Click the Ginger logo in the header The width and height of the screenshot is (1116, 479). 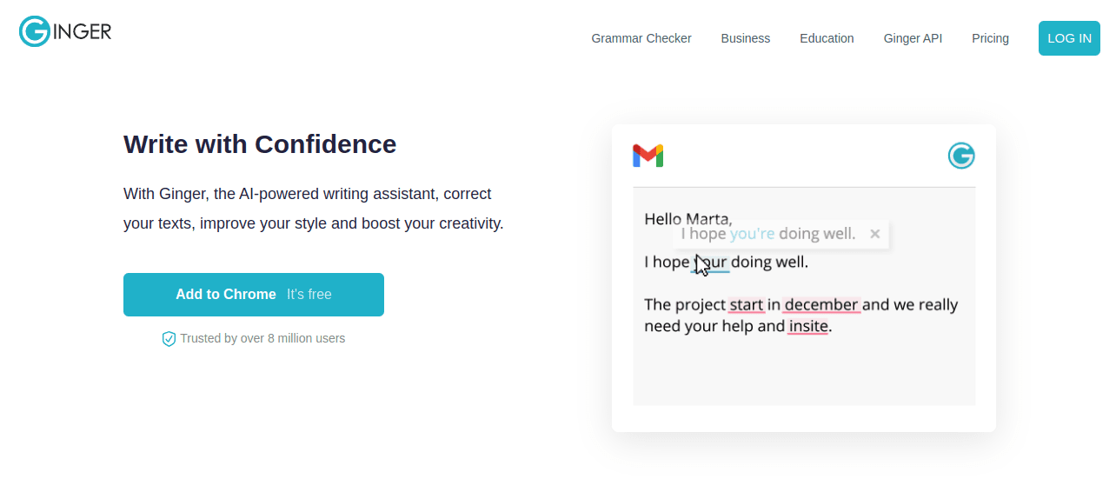(65, 31)
